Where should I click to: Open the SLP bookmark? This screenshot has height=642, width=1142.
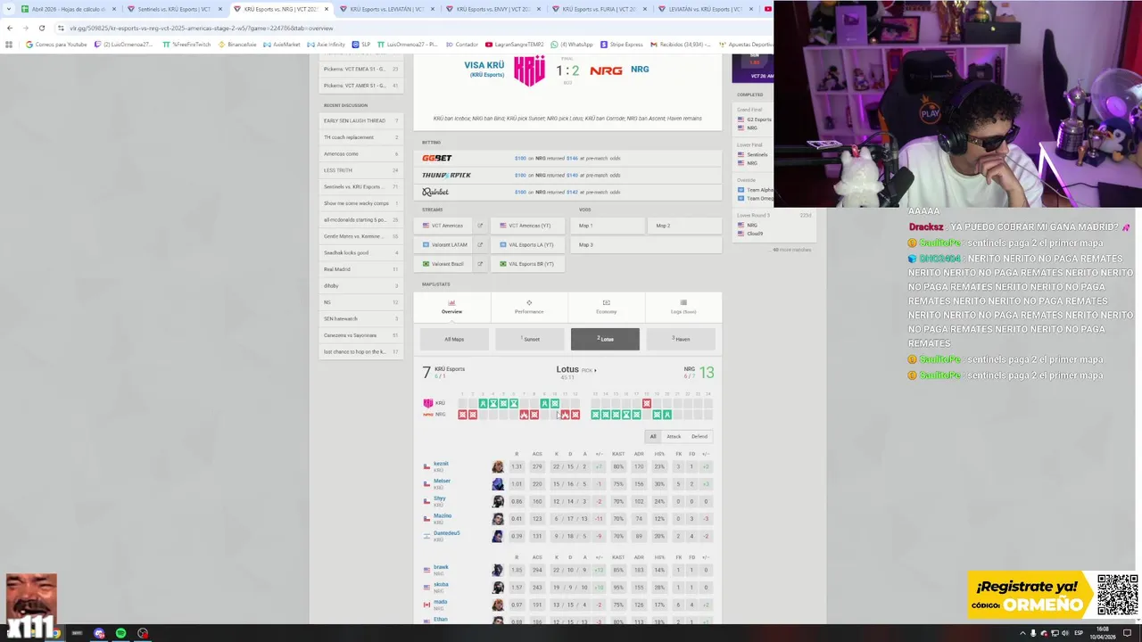tap(361, 44)
